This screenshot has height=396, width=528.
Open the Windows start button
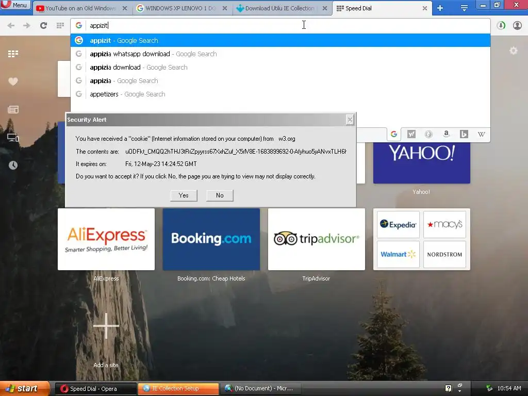click(25, 389)
